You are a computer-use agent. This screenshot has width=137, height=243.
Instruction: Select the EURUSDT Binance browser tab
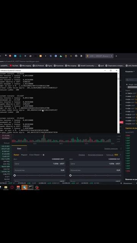(x=99, y=56)
